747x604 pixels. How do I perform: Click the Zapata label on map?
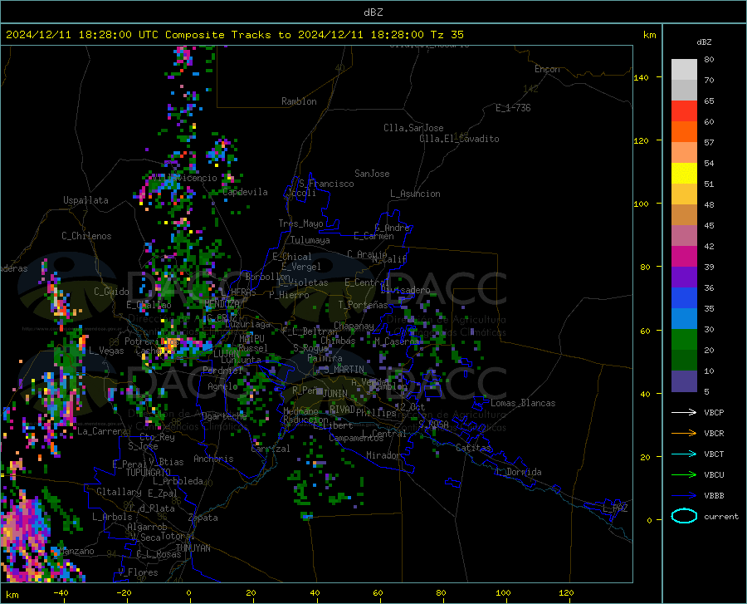tap(203, 518)
